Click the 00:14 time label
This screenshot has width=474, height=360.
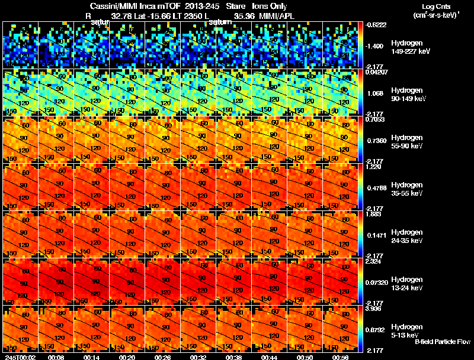(91, 357)
